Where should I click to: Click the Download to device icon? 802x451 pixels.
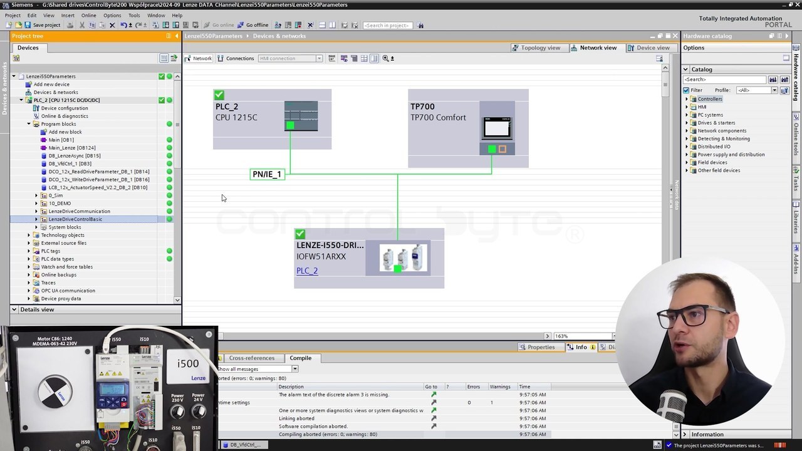pos(166,25)
